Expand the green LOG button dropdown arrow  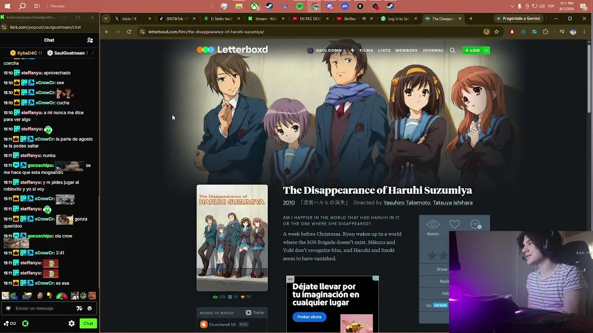point(486,50)
